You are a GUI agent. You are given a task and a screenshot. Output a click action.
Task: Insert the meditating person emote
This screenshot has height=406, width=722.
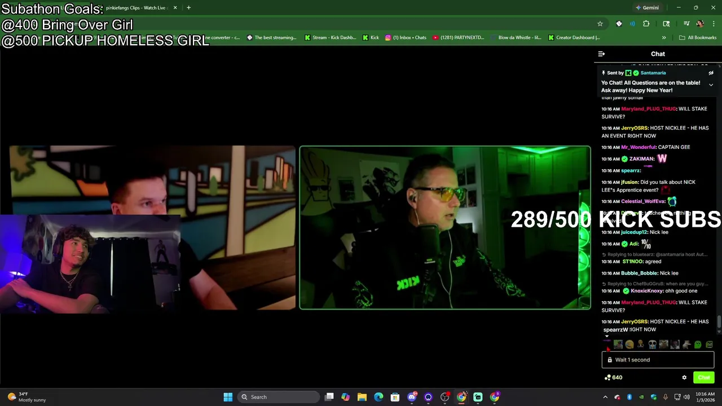[641, 345]
